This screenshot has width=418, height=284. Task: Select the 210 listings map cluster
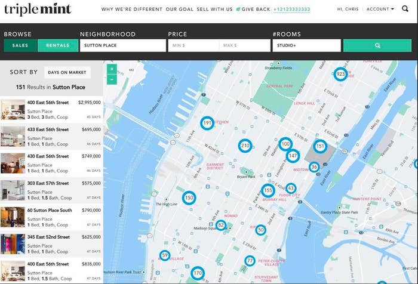[x=245, y=146]
